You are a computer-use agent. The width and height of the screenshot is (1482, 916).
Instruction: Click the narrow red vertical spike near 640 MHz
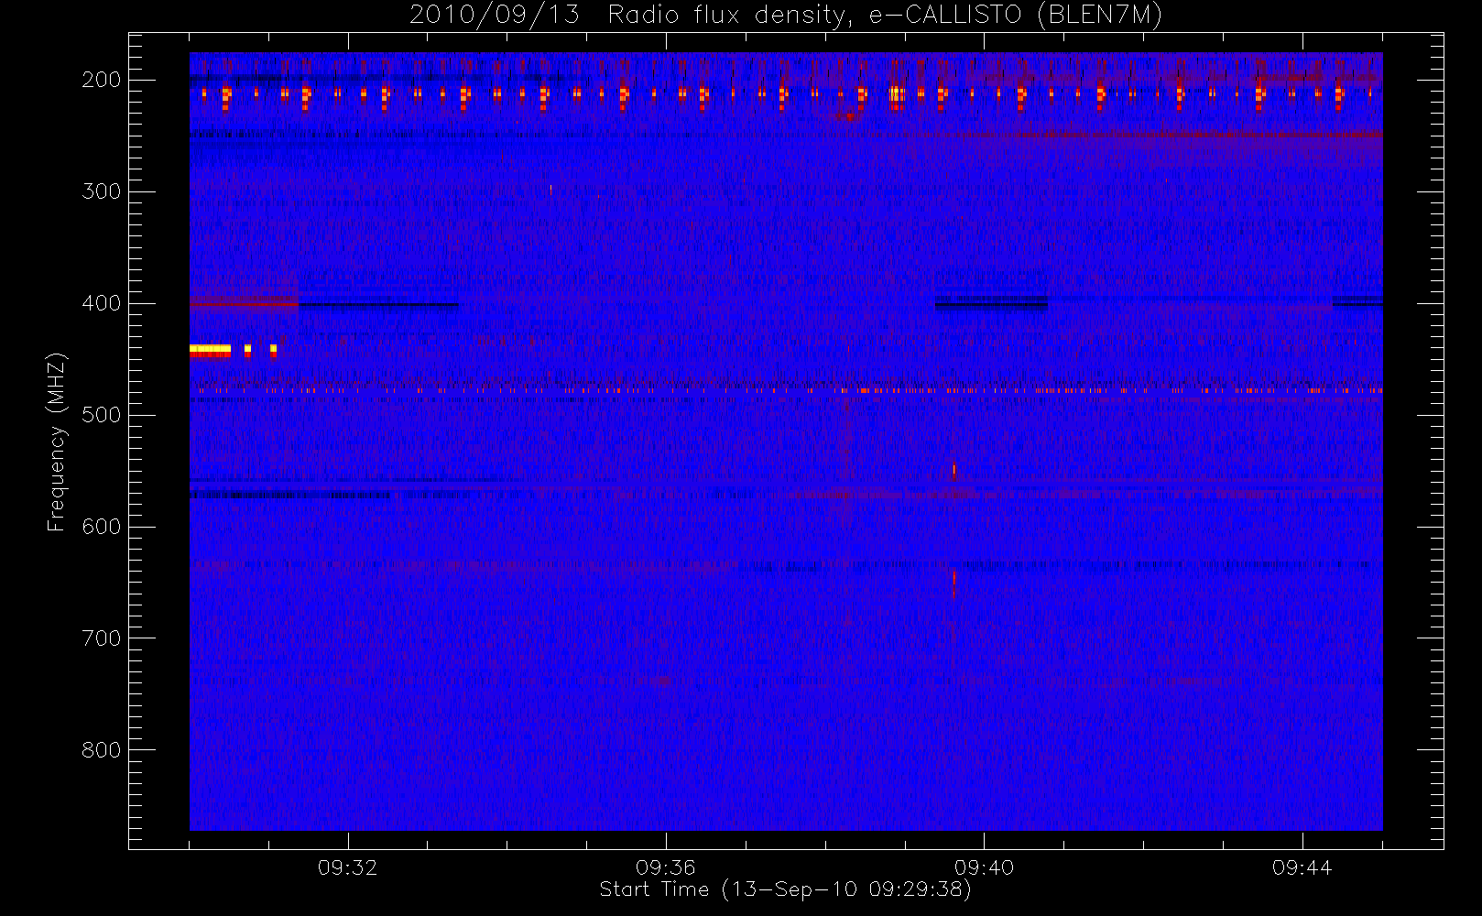pyautogui.click(x=953, y=583)
